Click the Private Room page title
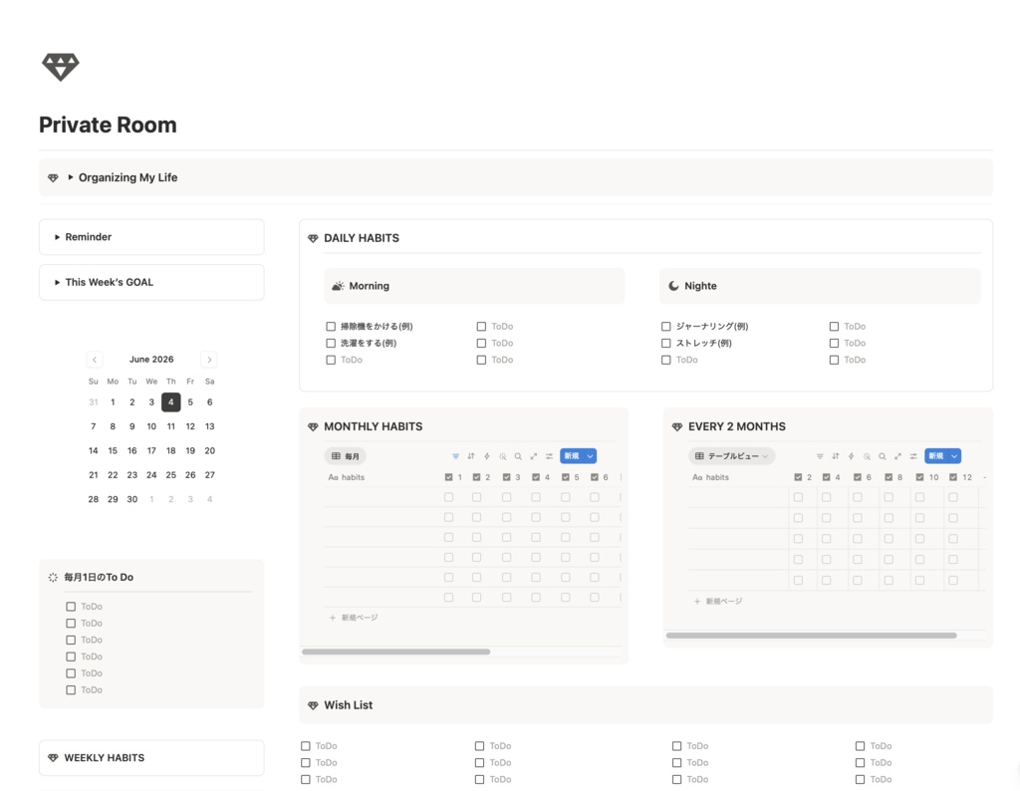Image resolution: width=1020 pixels, height=791 pixels. tap(108, 125)
